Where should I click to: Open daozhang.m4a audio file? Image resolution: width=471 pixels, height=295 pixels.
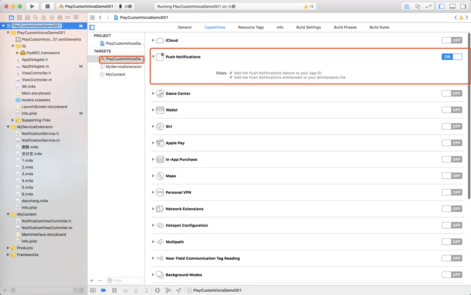point(35,201)
